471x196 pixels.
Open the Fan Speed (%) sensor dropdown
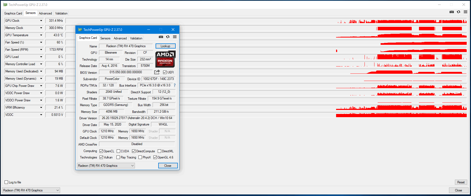(x=41, y=42)
